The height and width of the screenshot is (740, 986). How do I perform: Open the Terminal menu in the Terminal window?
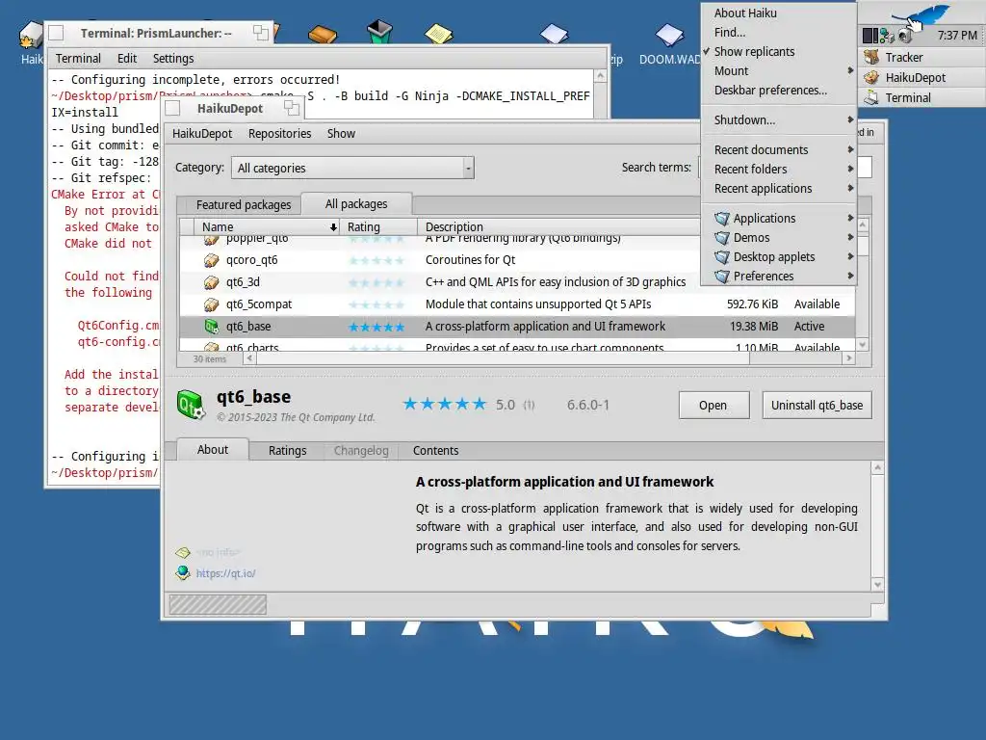tap(78, 59)
